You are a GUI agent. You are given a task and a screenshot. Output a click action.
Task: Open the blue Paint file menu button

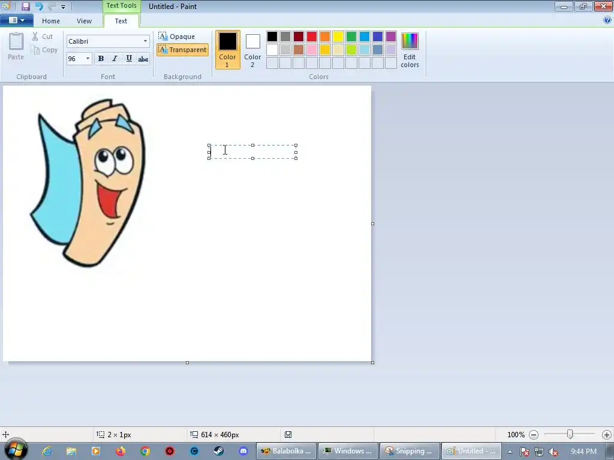16,20
